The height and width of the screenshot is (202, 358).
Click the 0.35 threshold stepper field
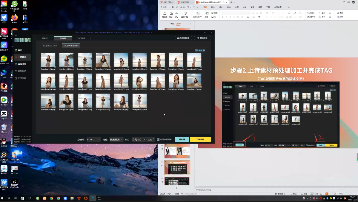[151, 139]
